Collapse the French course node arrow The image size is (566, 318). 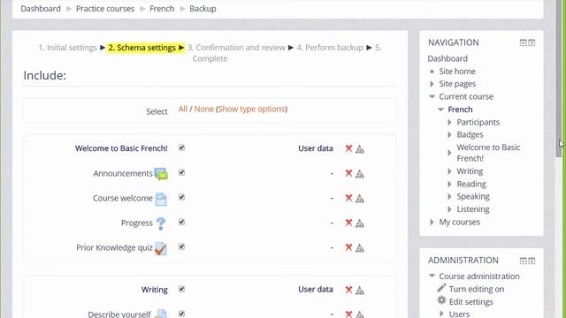point(440,110)
